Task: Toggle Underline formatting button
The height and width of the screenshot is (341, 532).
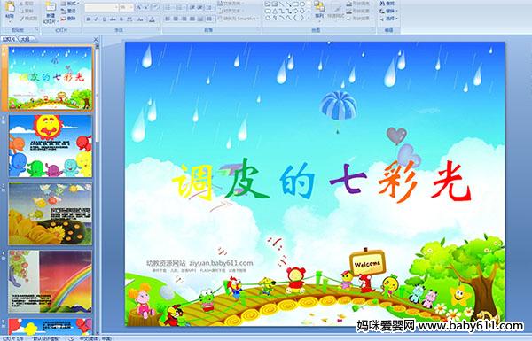Action: 104,19
